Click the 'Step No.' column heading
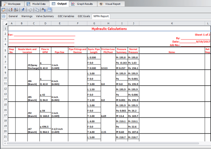 [12, 50]
